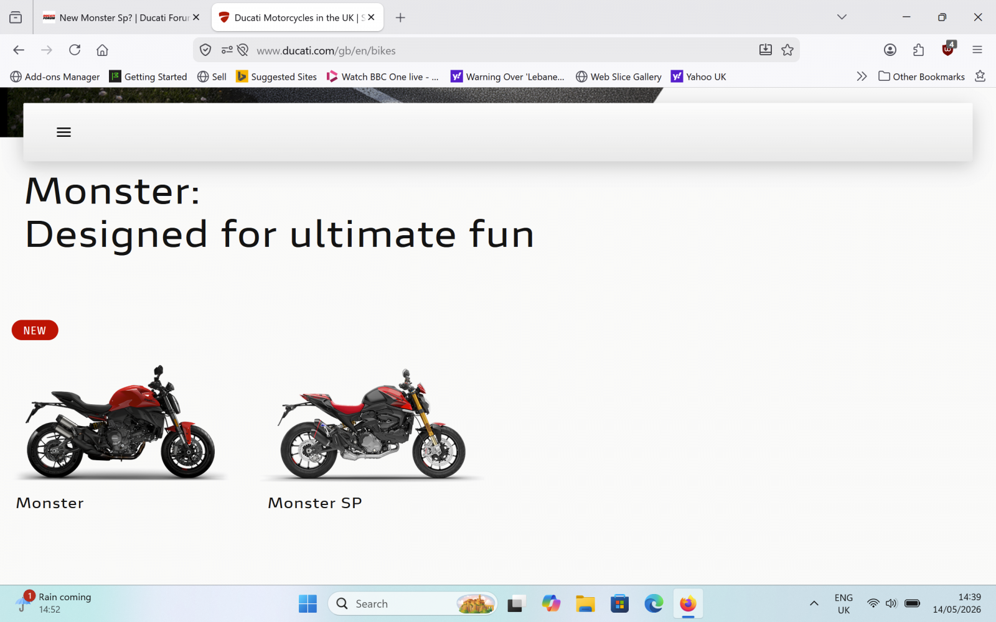Open the Windows Start menu

point(308,603)
